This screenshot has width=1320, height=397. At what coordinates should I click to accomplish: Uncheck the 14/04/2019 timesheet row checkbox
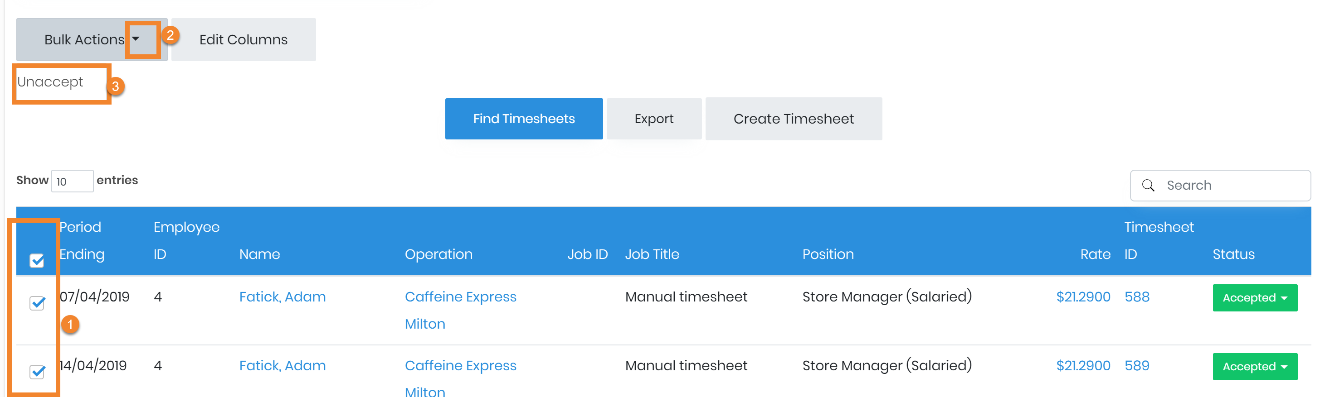click(x=37, y=371)
